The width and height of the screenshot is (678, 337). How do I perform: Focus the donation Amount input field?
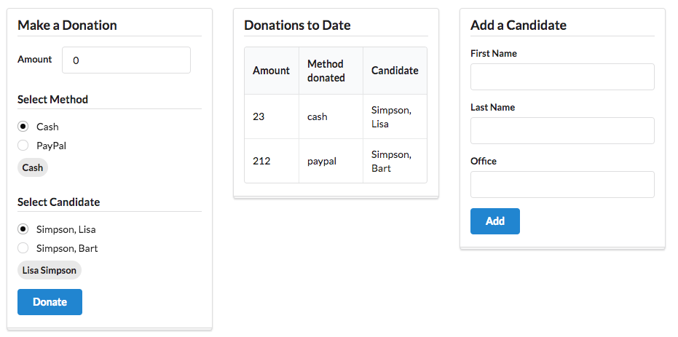(126, 60)
